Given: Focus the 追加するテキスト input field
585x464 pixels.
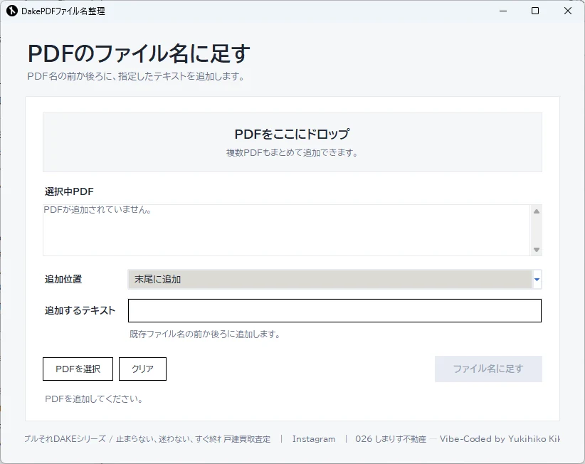Looking at the screenshot, I should coord(334,310).
